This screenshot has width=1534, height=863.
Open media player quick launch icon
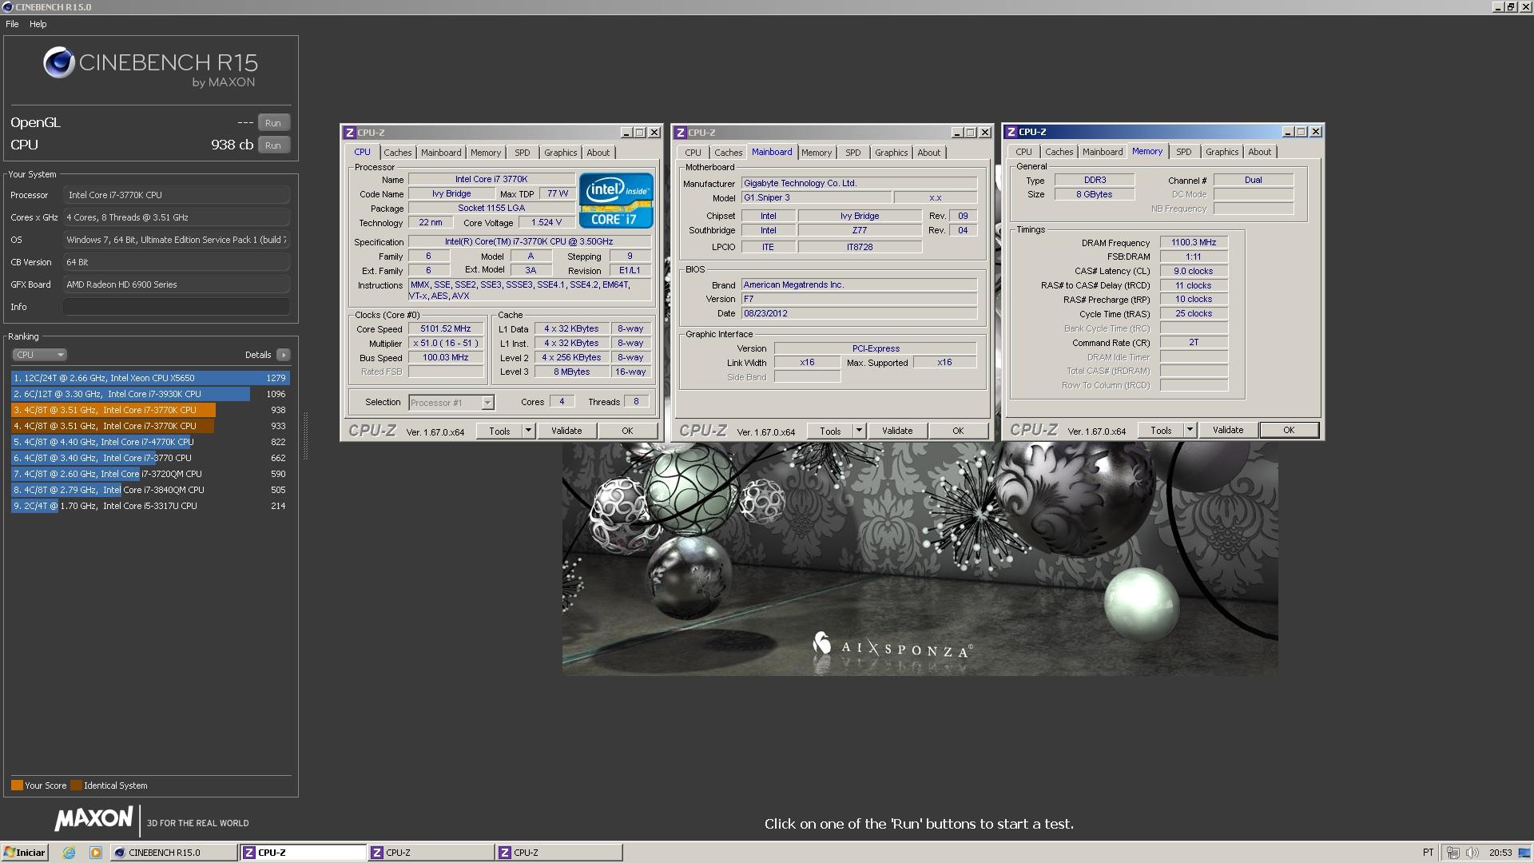point(95,853)
